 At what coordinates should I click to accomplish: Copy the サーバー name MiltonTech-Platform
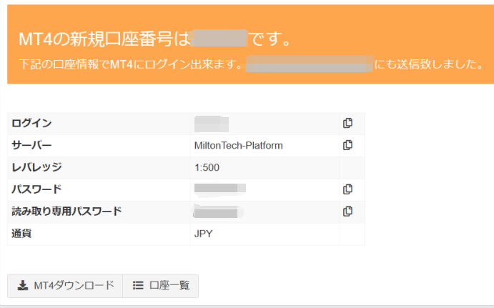click(x=347, y=145)
